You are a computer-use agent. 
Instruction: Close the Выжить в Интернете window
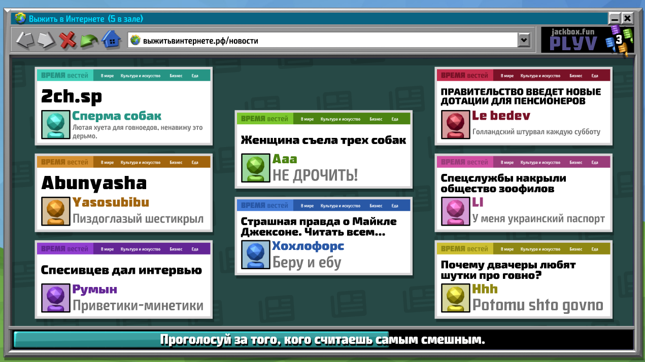tap(628, 19)
